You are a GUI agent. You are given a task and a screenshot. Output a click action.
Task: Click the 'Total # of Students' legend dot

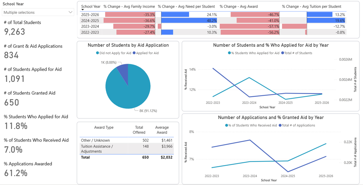click(x=283, y=53)
